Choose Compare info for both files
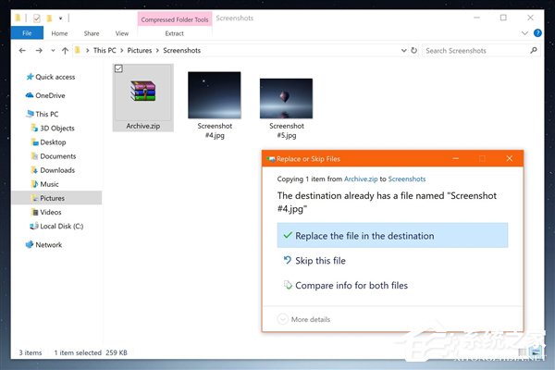The width and height of the screenshot is (555, 370). tap(346, 286)
